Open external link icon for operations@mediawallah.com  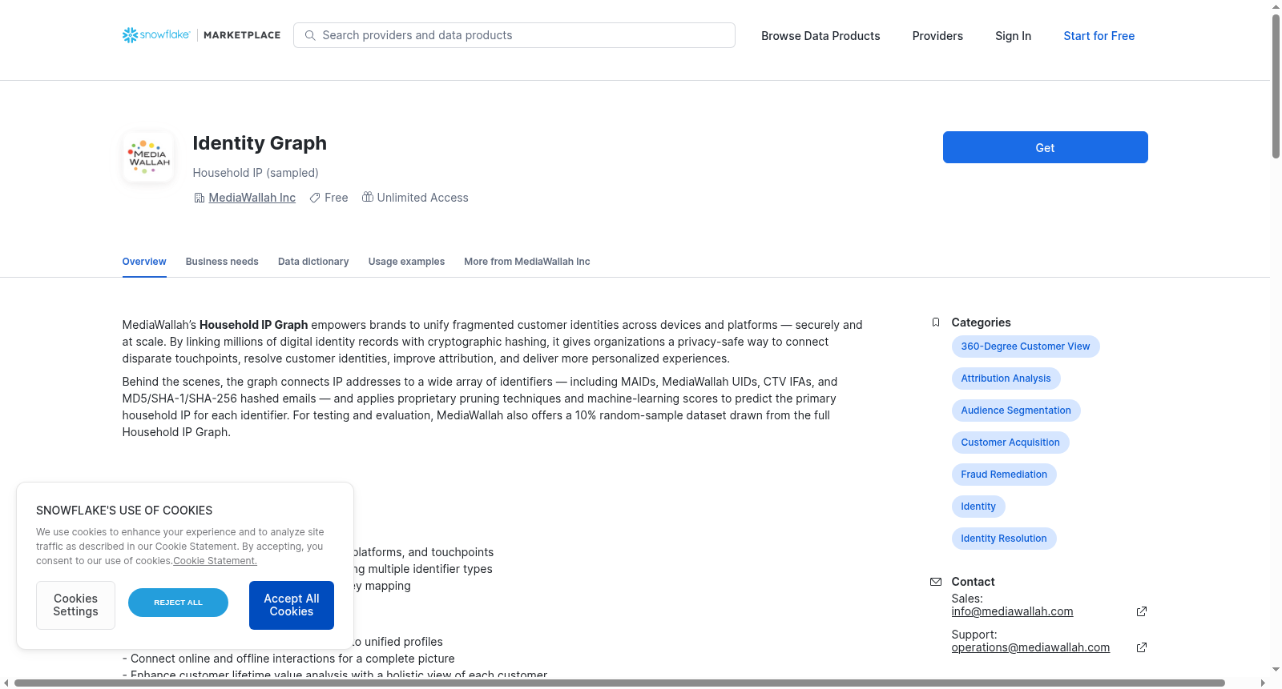(1142, 647)
